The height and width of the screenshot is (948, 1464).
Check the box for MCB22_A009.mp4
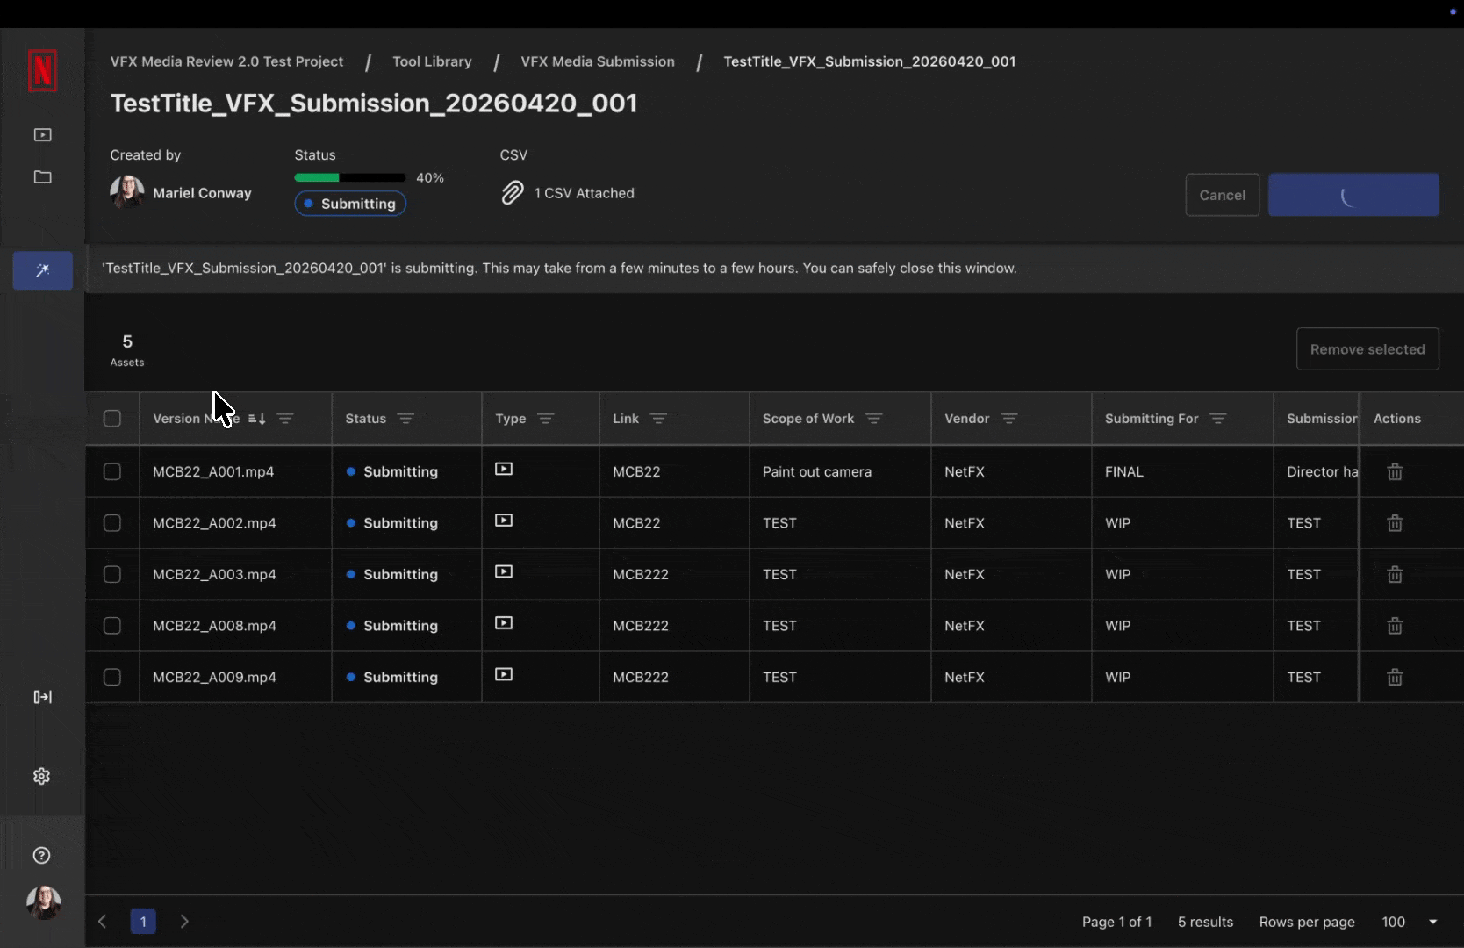(112, 678)
